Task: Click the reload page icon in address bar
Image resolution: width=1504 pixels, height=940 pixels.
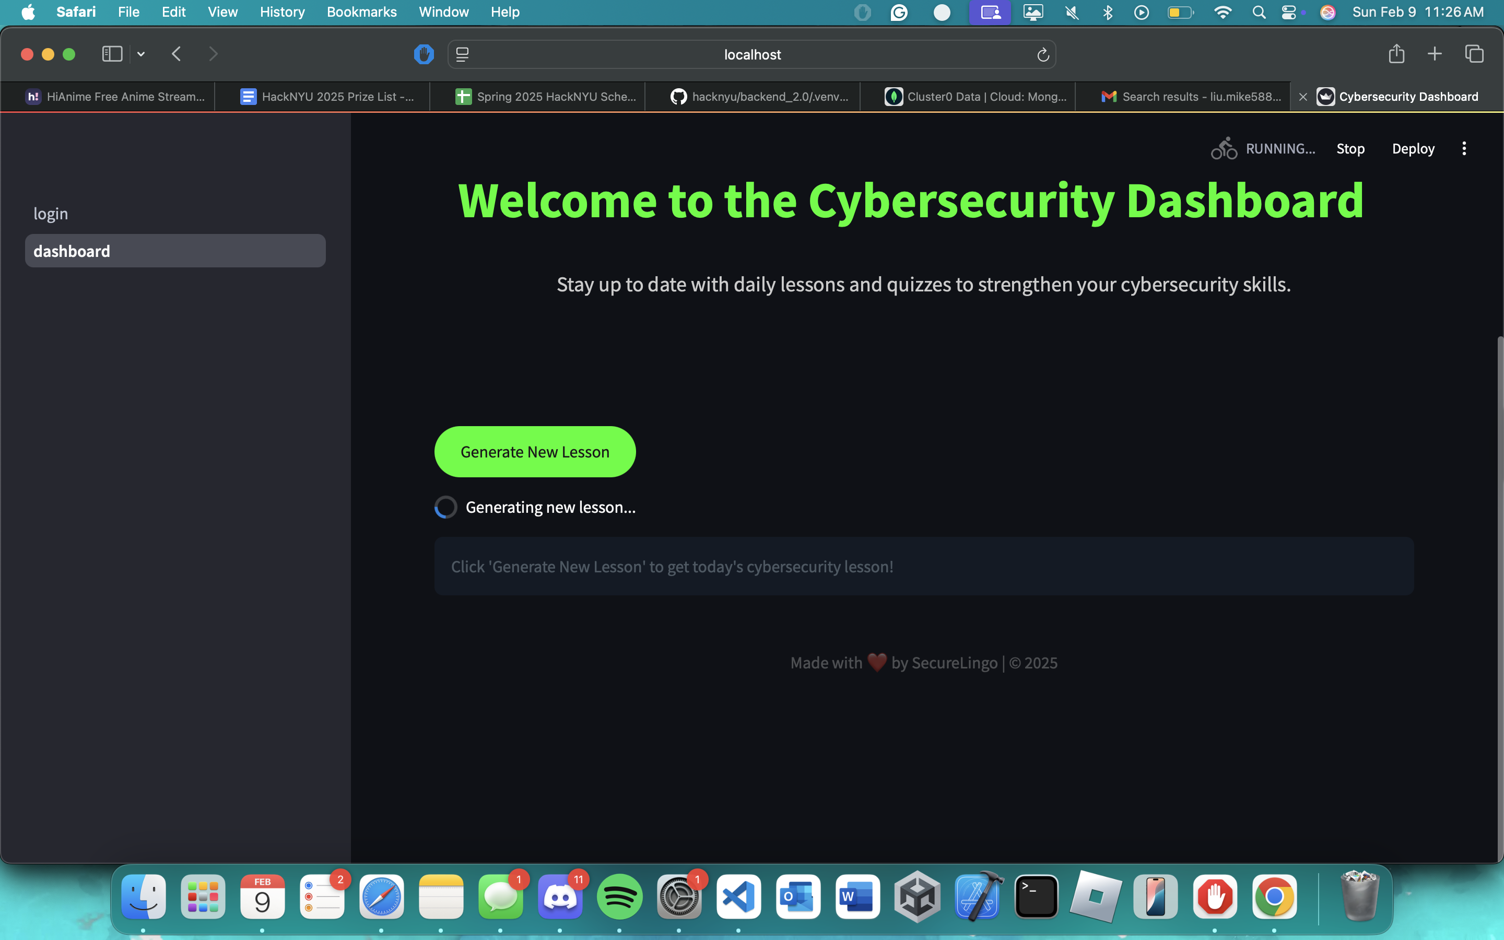Action: point(1043,55)
